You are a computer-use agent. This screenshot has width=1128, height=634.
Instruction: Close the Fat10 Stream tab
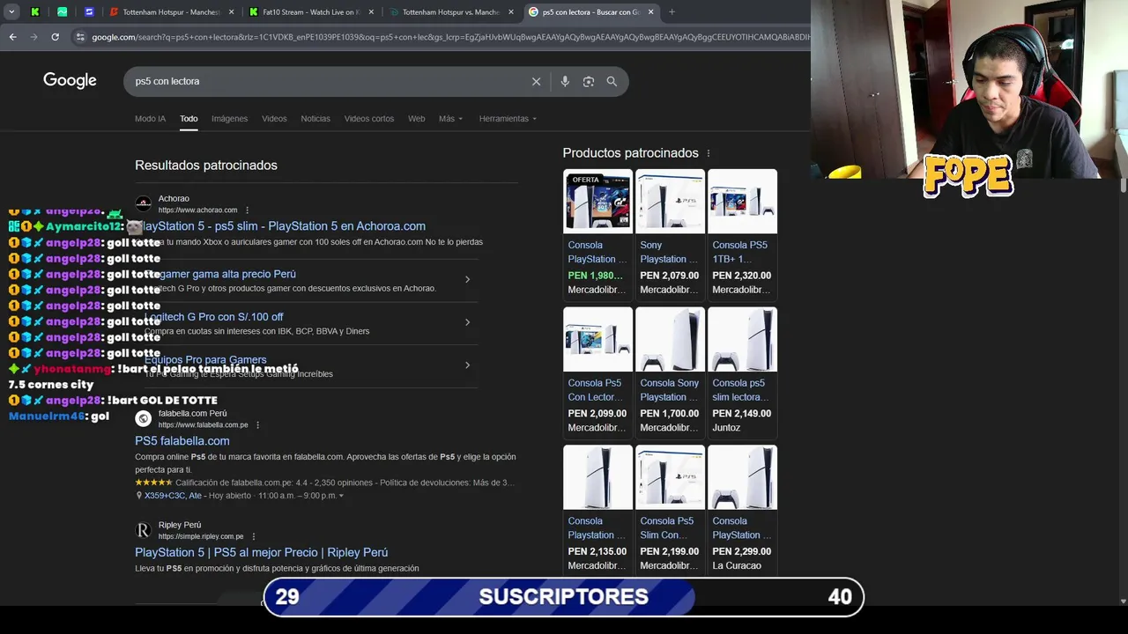[x=371, y=12]
